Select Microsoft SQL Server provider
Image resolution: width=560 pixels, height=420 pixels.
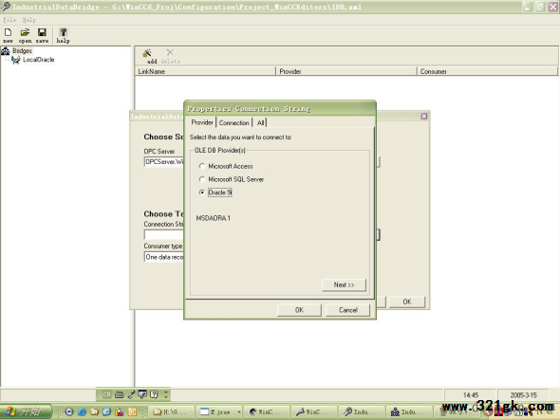click(x=202, y=179)
